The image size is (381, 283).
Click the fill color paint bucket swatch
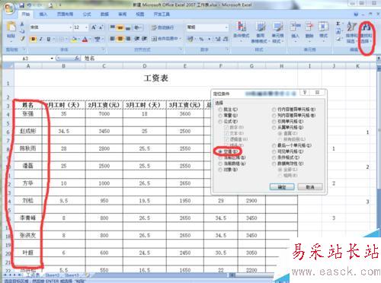tap(74, 40)
